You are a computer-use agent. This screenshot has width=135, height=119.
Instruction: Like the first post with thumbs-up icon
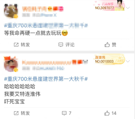107,45
